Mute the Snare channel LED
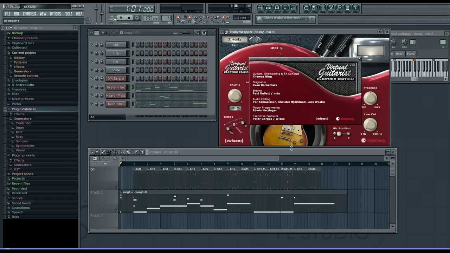This screenshot has height=253, width=450. (92, 70)
